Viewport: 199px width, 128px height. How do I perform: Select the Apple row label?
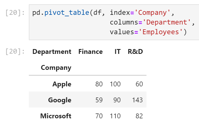click(x=62, y=84)
